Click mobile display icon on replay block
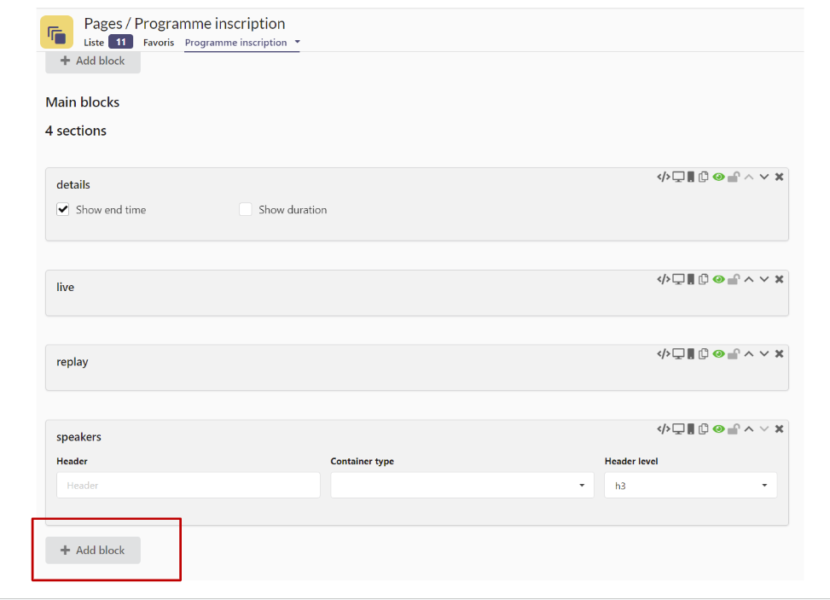830x600 pixels. pos(691,353)
